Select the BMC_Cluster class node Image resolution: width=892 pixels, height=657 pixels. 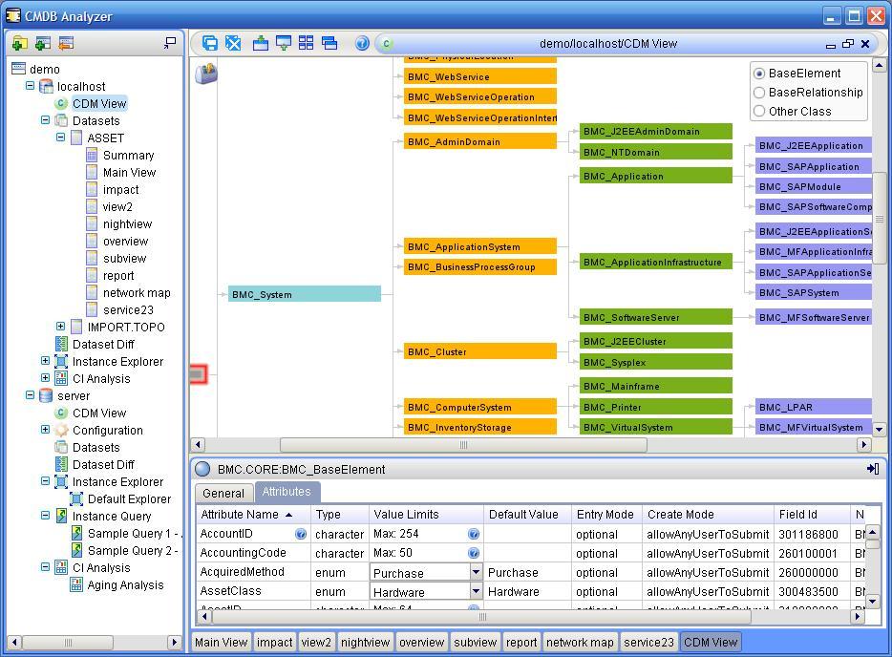479,351
